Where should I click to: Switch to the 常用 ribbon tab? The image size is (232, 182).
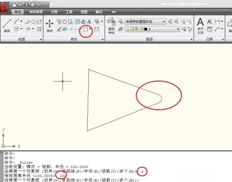coord(18,12)
